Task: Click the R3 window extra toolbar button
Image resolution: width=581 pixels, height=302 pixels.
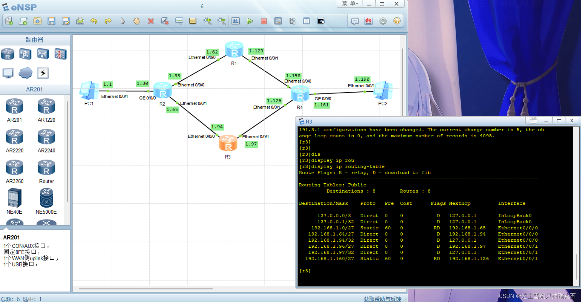Action: pos(534,120)
